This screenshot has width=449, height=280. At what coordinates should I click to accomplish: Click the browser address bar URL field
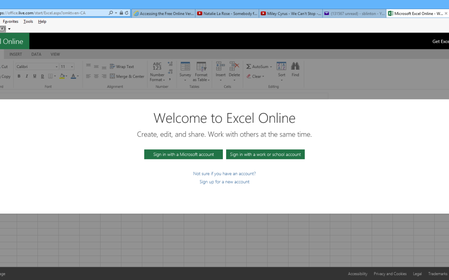(54, 13)
